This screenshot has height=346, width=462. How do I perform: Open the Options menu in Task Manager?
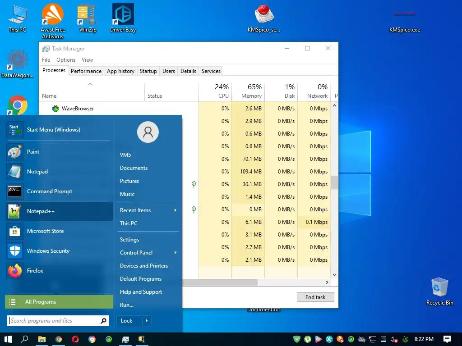pyautogui.click(x=66, y=60)
